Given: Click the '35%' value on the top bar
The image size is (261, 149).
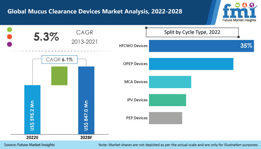Looking at the screenshot, I should pyautogui.click(x=246, y=46).
